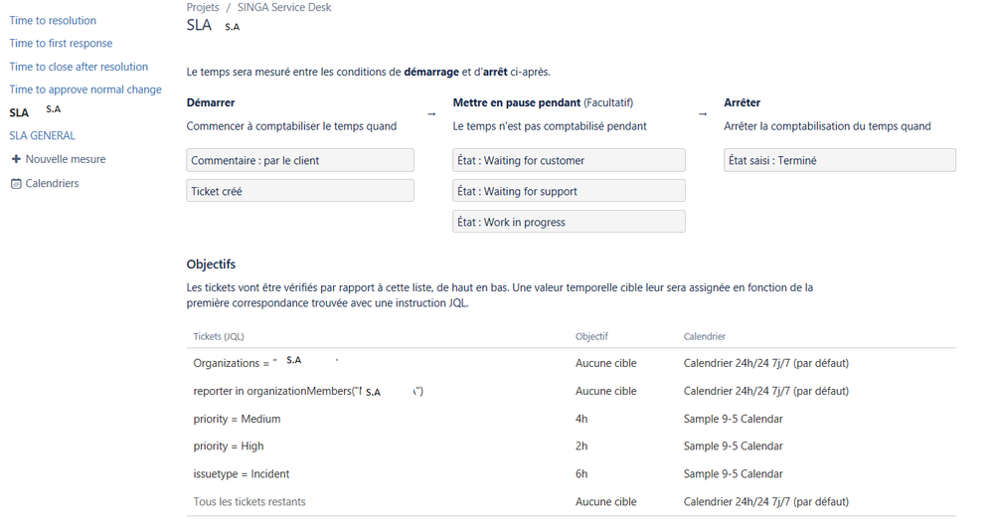Select État : Waiting for support condition
This screenshot has height=532, width=993.
click(569, 191)
